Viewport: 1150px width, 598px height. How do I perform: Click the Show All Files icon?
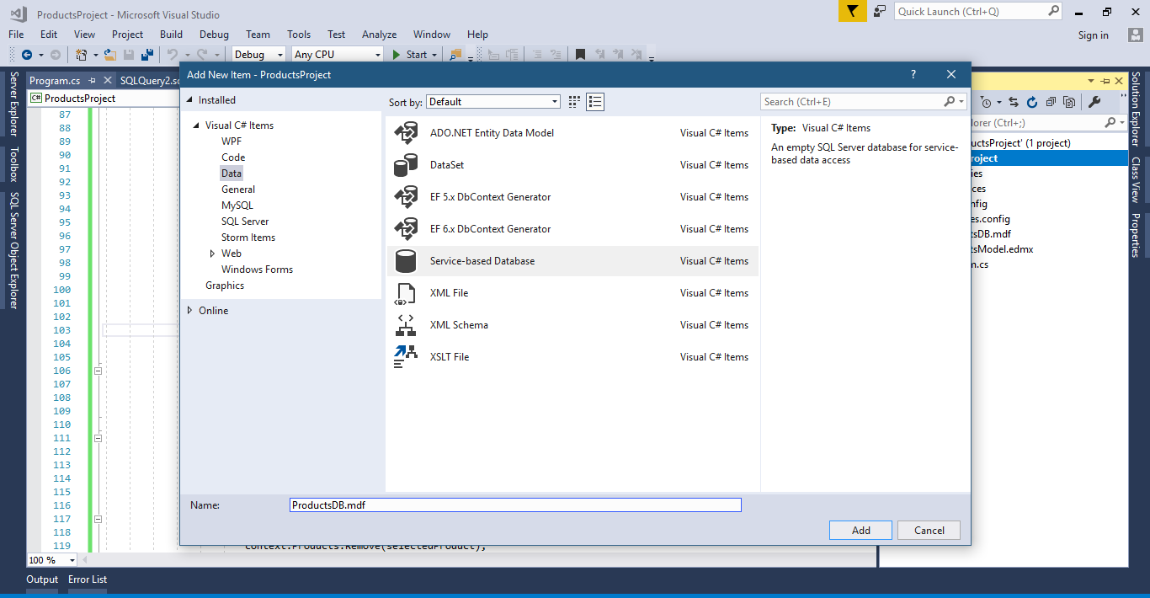[1069, 102]
